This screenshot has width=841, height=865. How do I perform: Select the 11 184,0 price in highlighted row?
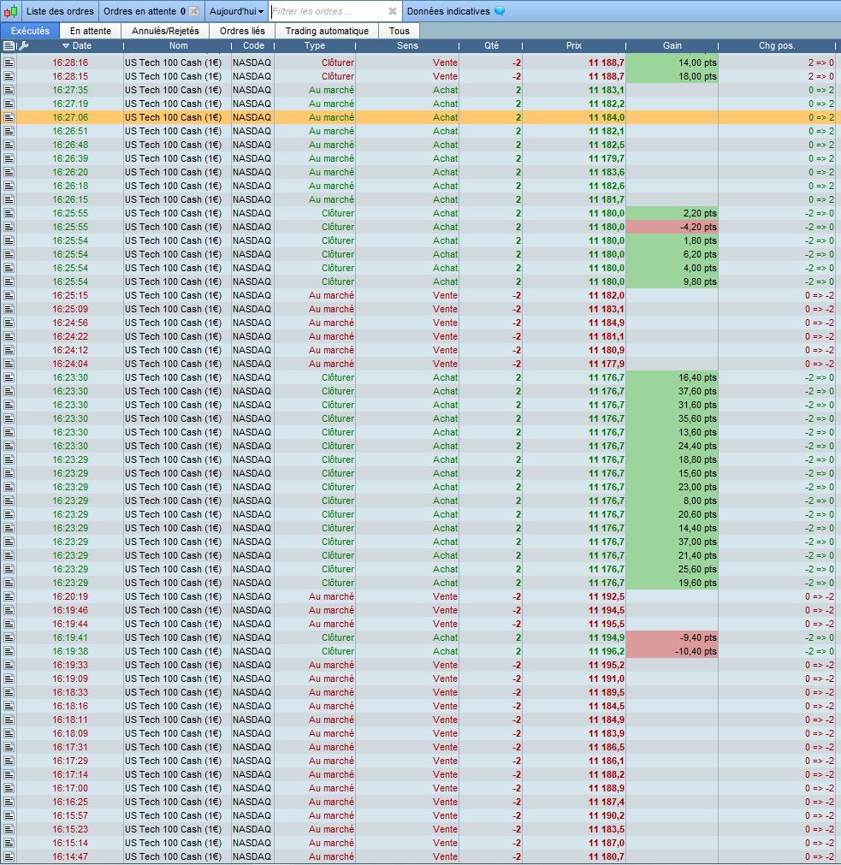(574, 117)
